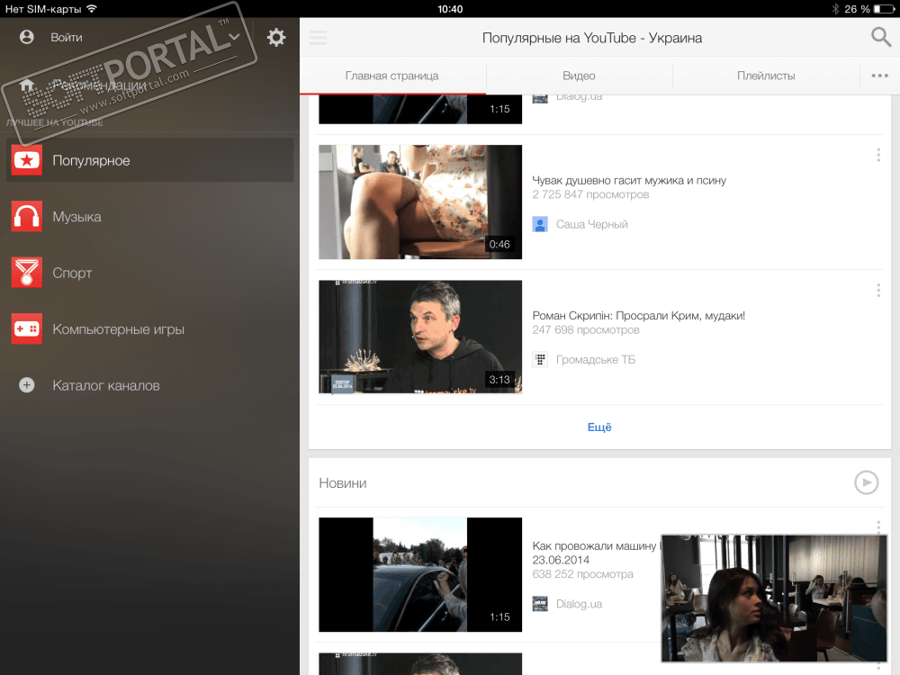The width and height of the screenshot is (900, 675).
Task: Select the Популярное star icon
Action: pos(26,160)
